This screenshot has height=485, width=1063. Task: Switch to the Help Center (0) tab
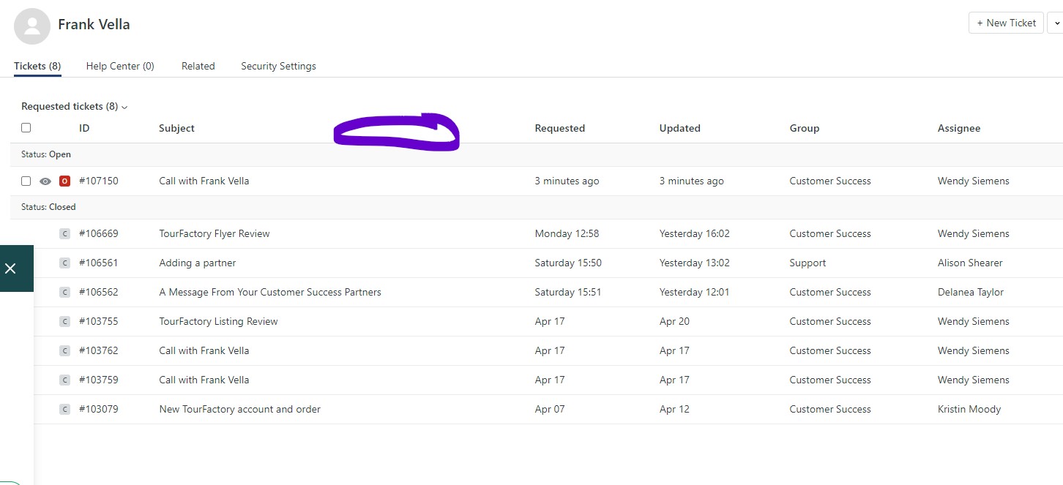tap(120, 67)
